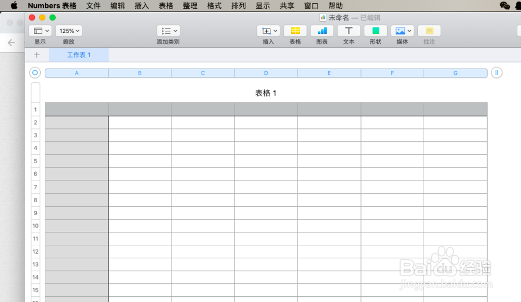Select the entire table via circle handle
The image size is (521, 302).
point(35,73)
